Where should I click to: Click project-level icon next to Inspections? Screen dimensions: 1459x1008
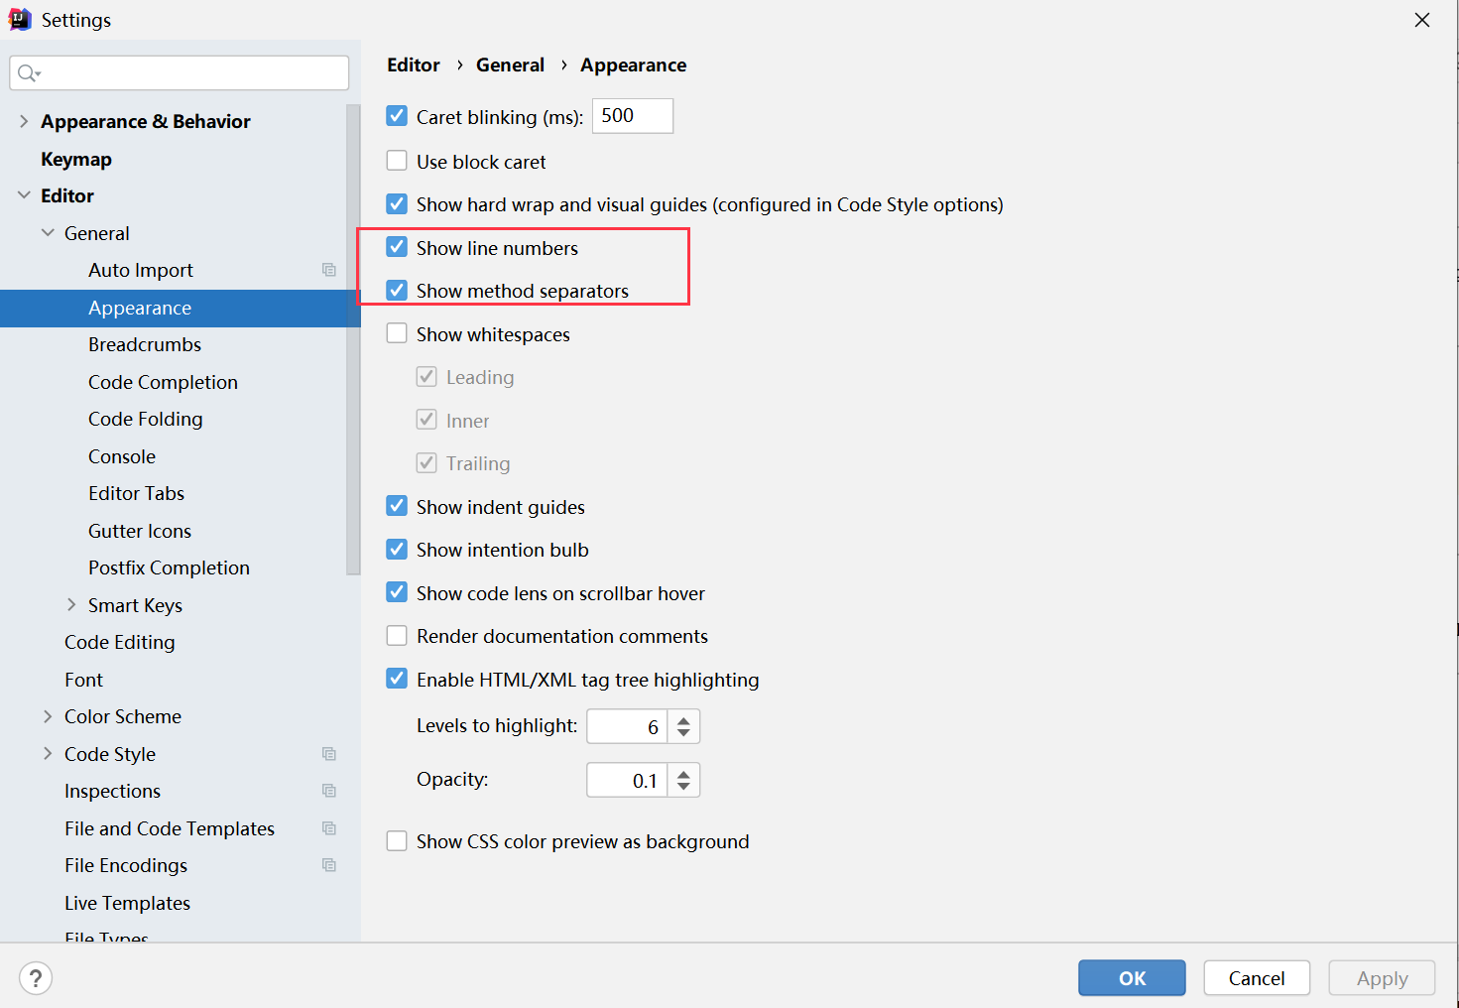point(329,791)
